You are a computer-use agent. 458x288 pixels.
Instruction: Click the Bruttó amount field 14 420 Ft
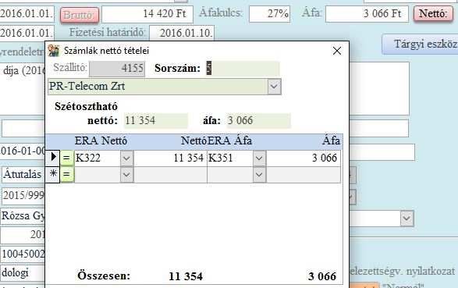(147, 14)
